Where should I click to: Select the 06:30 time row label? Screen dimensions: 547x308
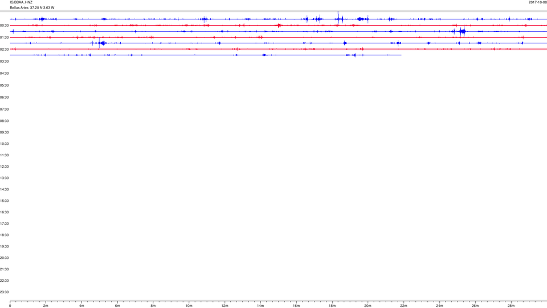pos(4,98)
